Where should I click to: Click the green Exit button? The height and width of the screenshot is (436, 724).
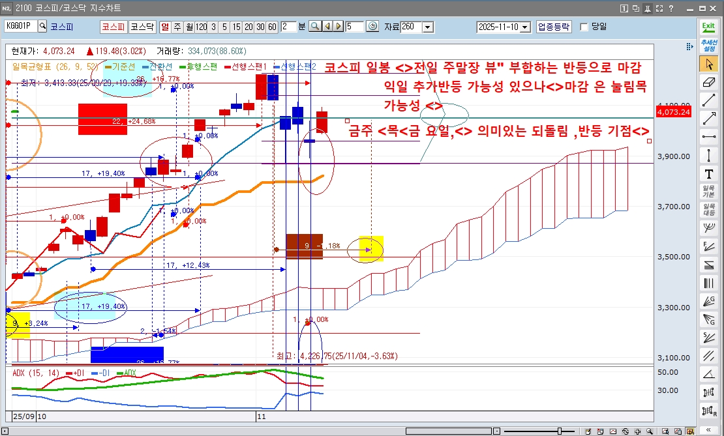[x=708, y=27]
